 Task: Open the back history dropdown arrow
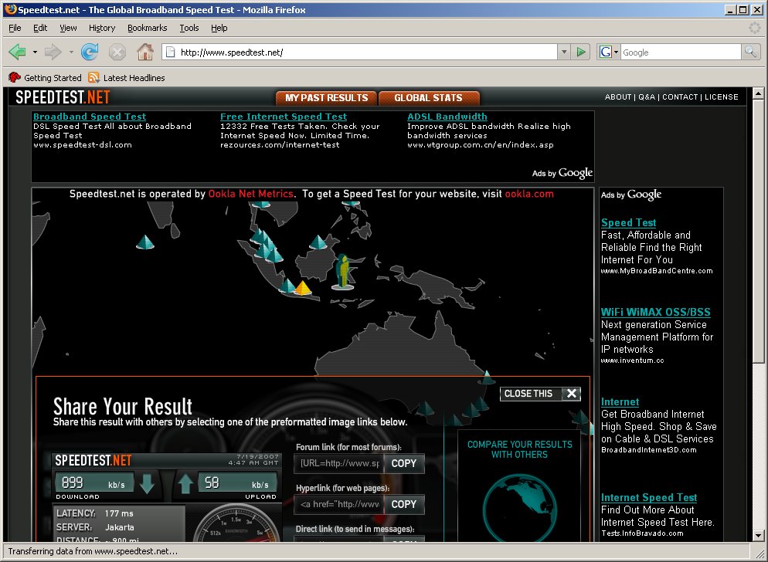[35, 52]
